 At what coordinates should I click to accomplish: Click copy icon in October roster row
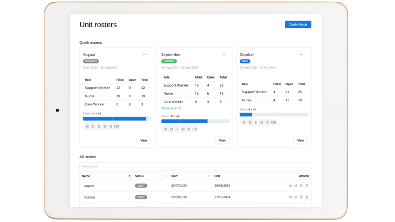pos(301,197)
